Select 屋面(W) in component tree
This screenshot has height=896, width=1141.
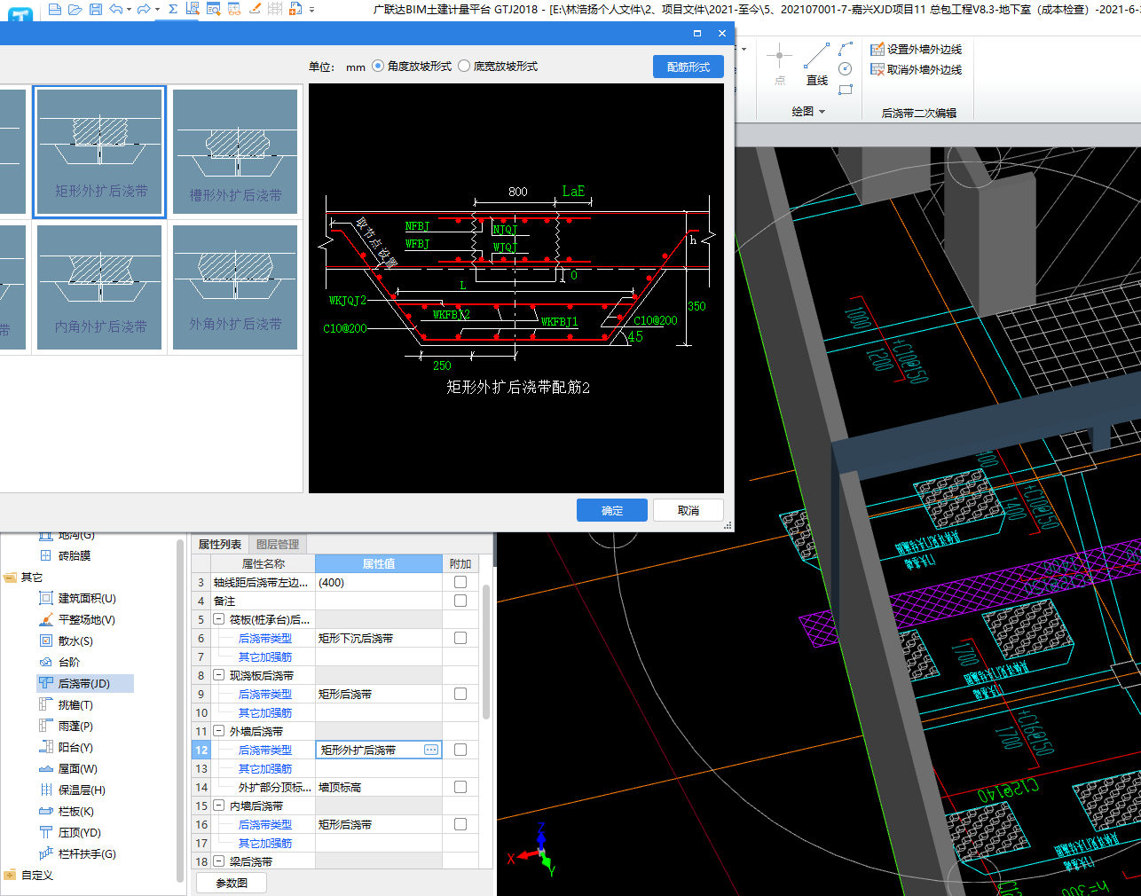68,769
